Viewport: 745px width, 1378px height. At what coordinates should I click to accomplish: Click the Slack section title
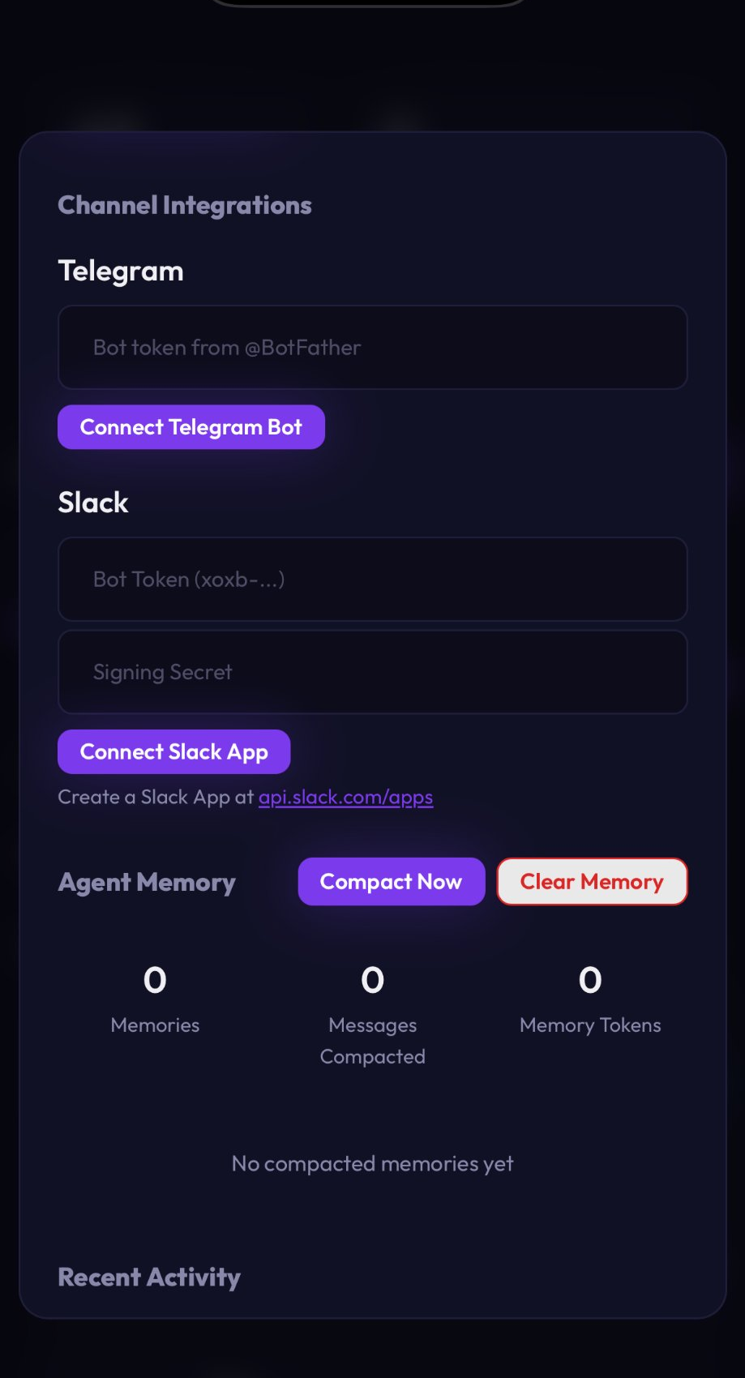[x=93, y=503]
